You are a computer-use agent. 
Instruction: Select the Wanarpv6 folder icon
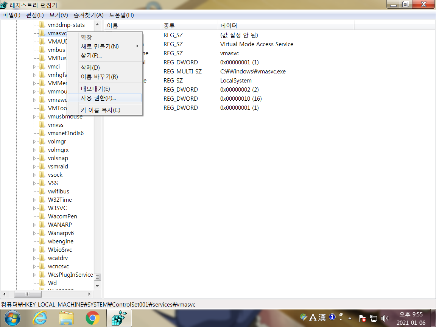42,233
